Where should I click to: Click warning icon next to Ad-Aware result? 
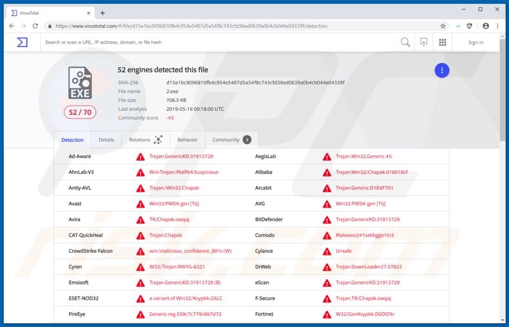[140, 157]
